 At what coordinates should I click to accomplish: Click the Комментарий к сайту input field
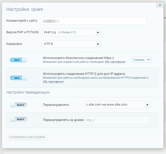point(94,21)
